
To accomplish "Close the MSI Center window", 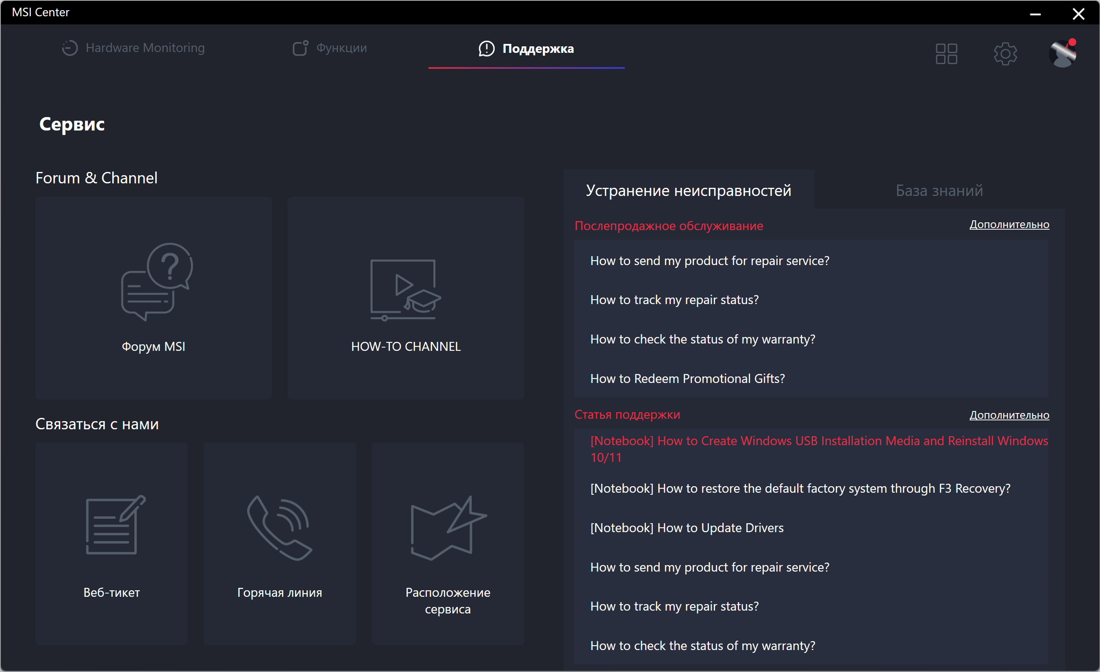I will (x=1078, y=14).
